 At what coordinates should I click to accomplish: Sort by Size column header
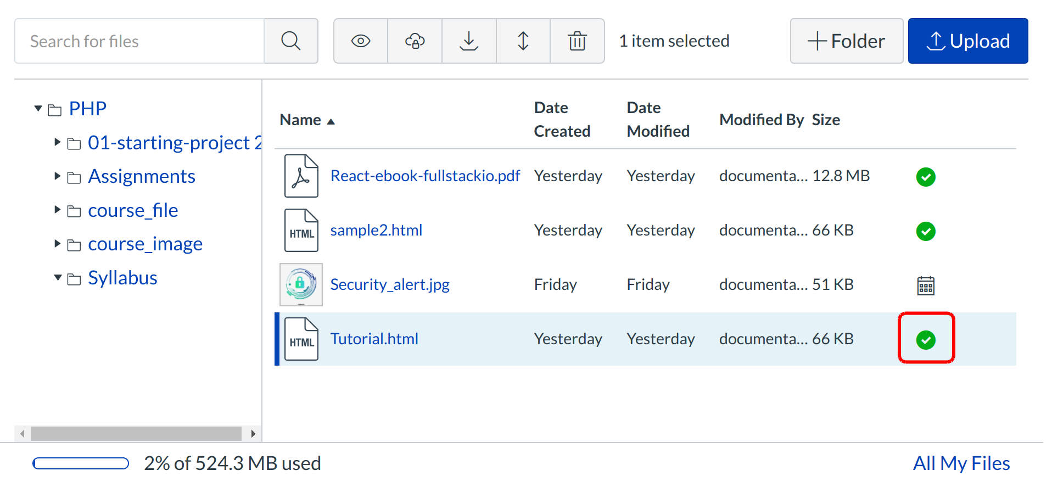pos(826,120)
